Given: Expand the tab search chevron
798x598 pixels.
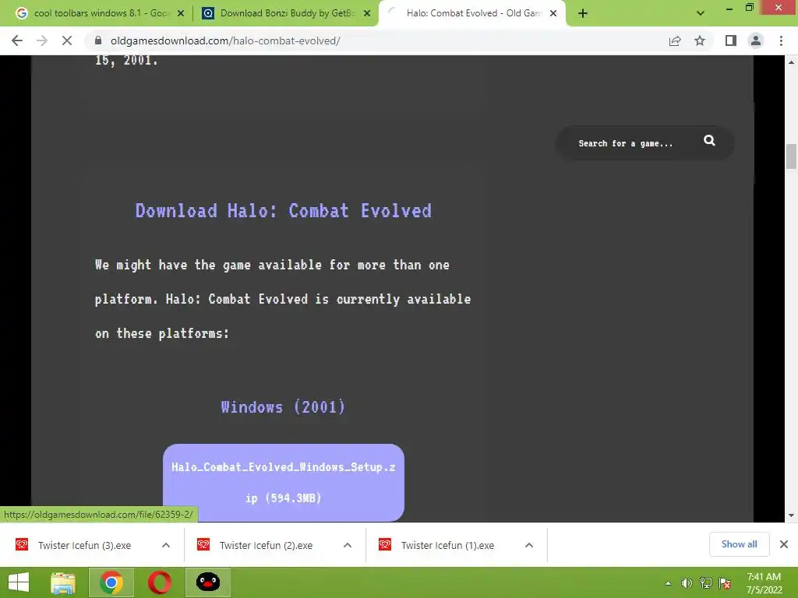Looking at the screenshot, I should pos(701,13).
